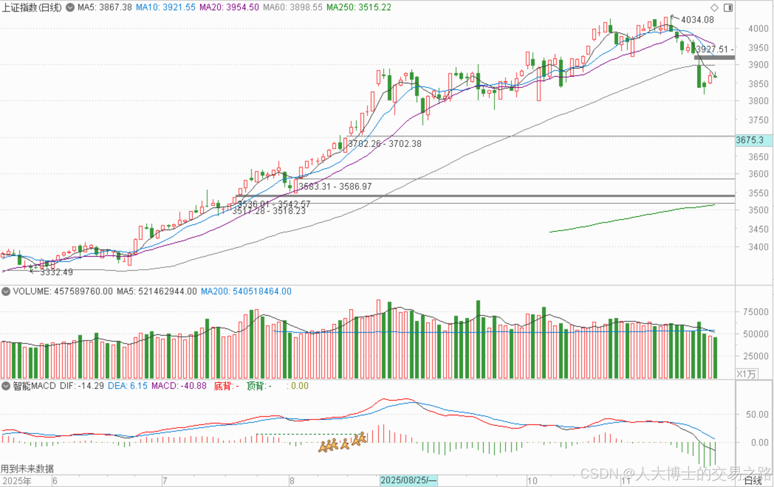Click the MA60: 3898.55 label
The height and width of the screenshot is (487, 774).
292,7
